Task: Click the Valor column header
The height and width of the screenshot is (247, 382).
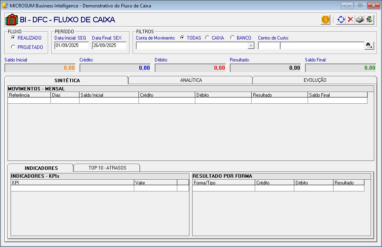Action: (x=155, y=182)
